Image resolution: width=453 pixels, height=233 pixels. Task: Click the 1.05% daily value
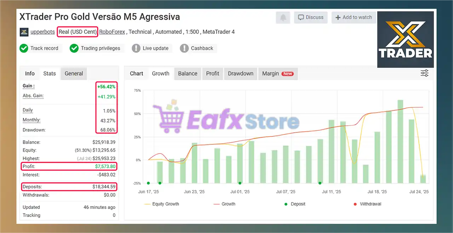(x=109, y=111)
